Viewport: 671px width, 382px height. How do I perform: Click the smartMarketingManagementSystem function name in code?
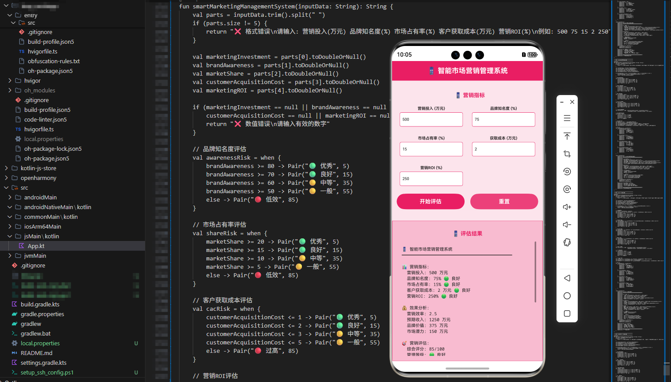244,6
